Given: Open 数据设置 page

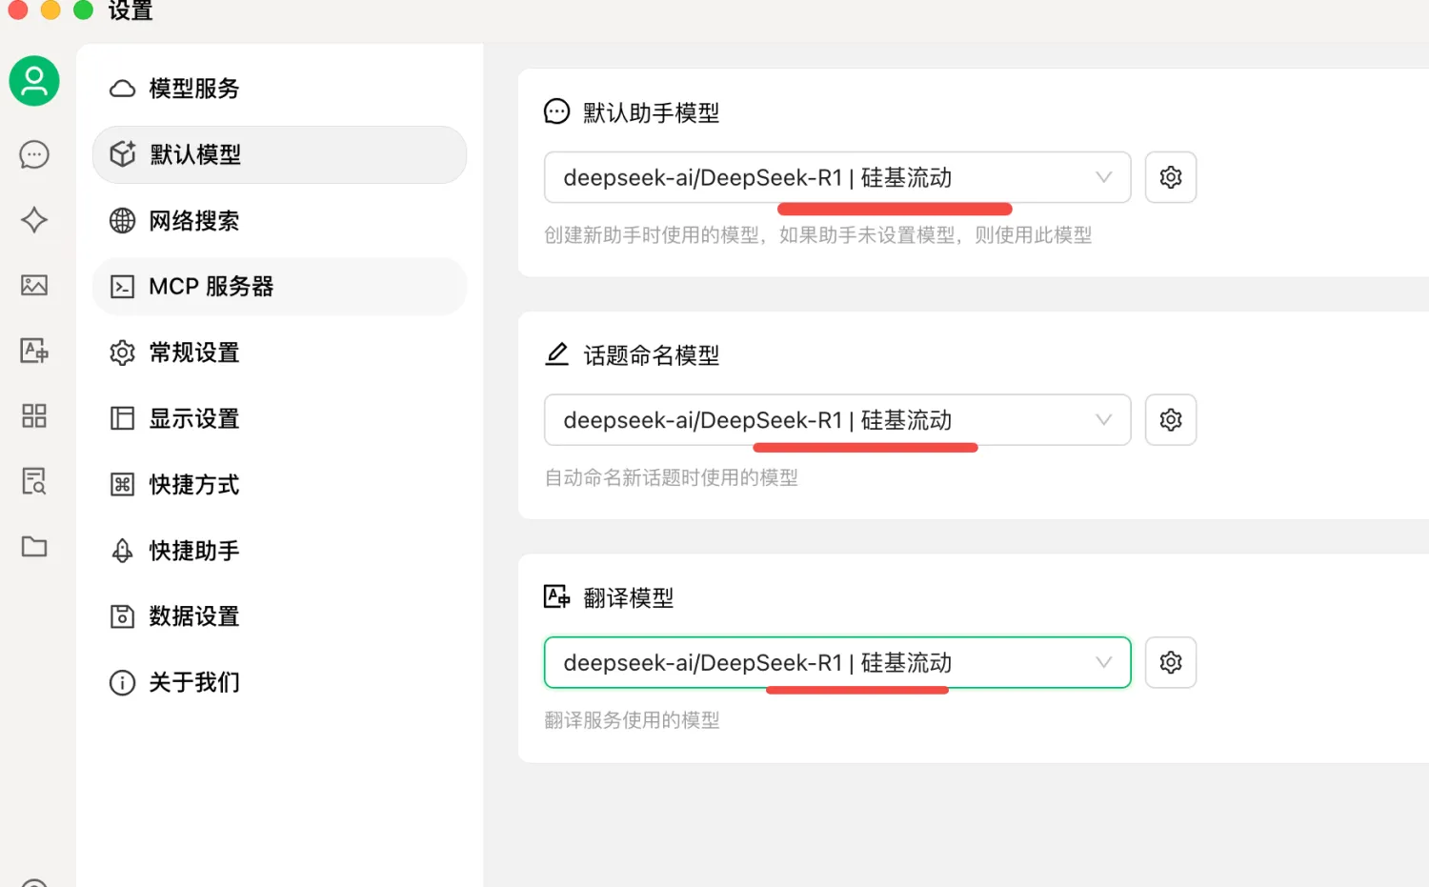Looking at the screenshot, I should [279, 616].
